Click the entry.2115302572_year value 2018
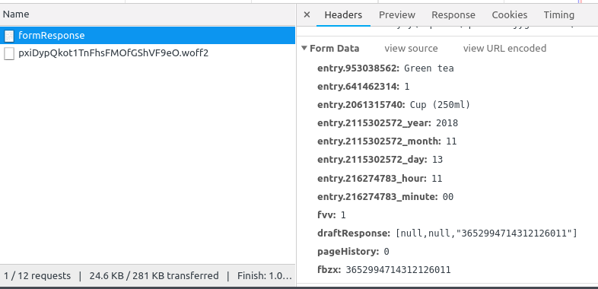Screen dimensions: 598x289 click(x=447, y=123)
